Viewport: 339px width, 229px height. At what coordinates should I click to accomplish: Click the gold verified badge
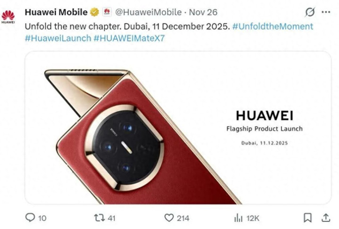[94, 12]
